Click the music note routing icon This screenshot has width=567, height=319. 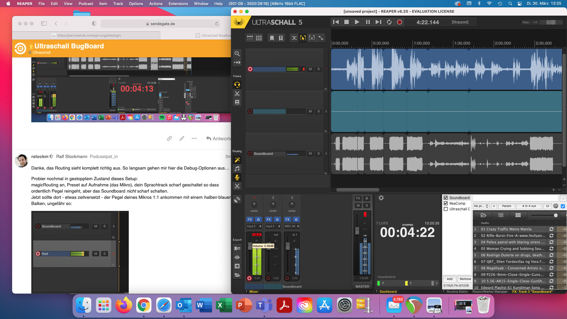[237, 169]
